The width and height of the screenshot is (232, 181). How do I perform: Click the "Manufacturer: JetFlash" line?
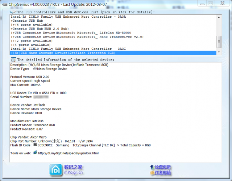(27, 121)
